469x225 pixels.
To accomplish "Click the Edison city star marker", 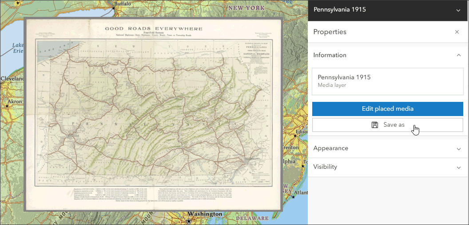I will (295, 136).
